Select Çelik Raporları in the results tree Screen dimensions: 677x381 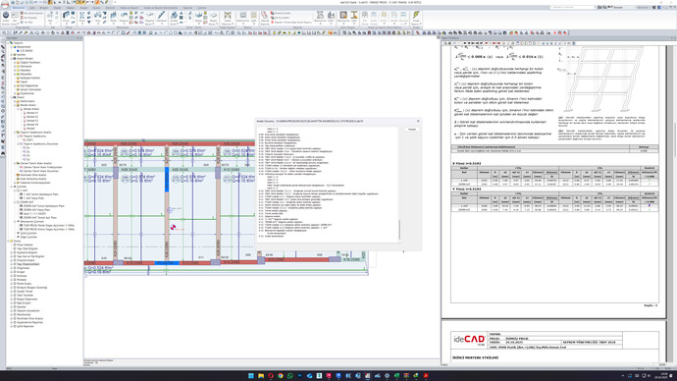tap(26, 326)
